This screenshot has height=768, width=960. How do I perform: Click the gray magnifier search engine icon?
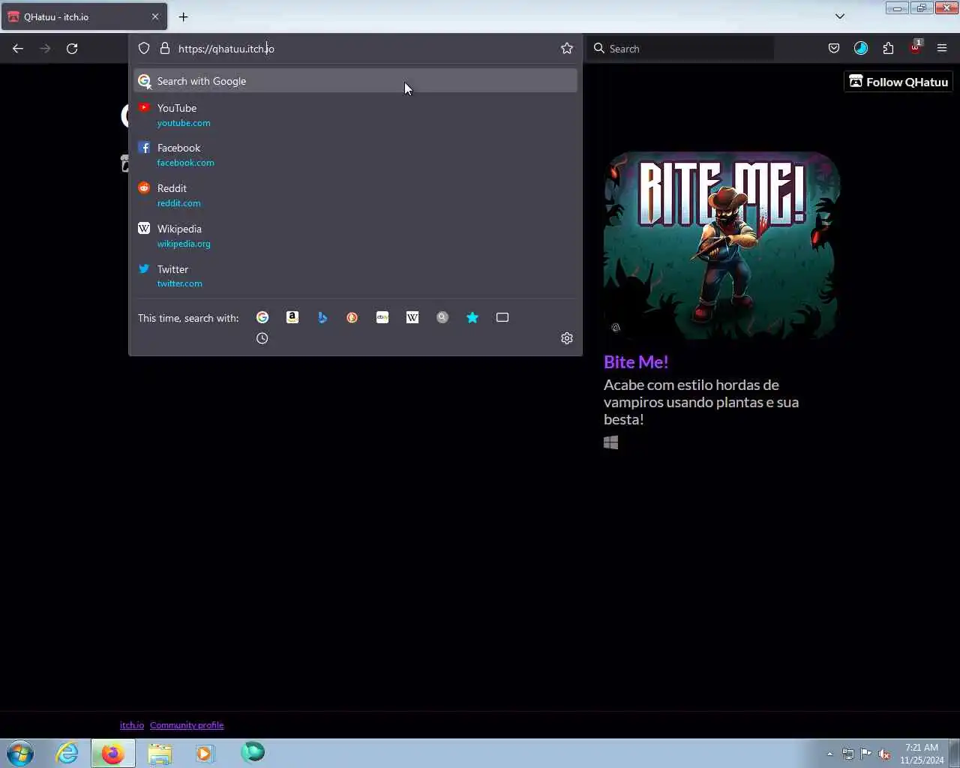click(x=442, y=317)
